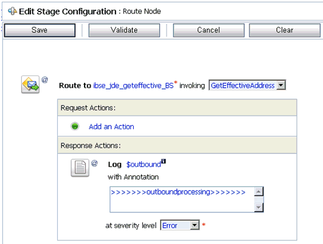
Task: Click the 'Route Node' title text
Action: point(142,12)
